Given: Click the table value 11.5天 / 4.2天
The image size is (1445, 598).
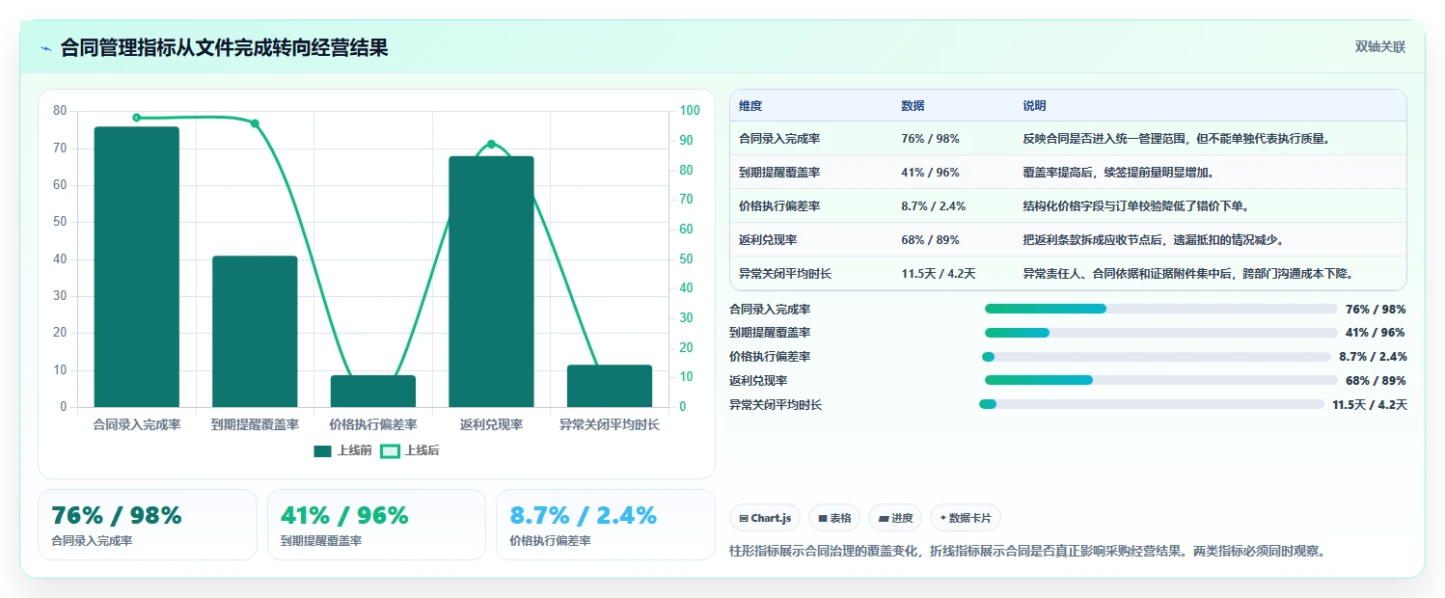Looking at the screenshot, I should pos(939,274).
